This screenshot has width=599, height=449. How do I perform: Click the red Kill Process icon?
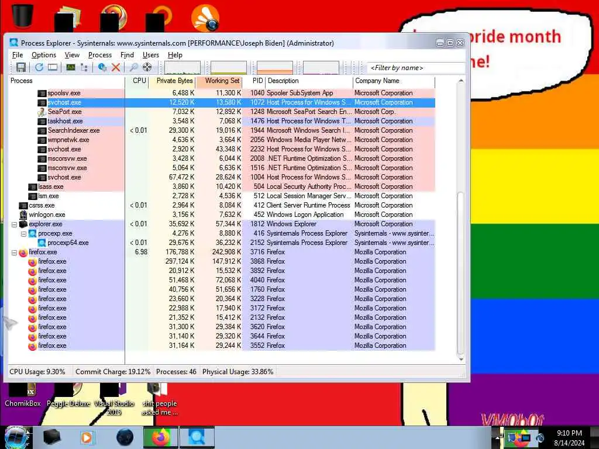[x=116, y=68]
